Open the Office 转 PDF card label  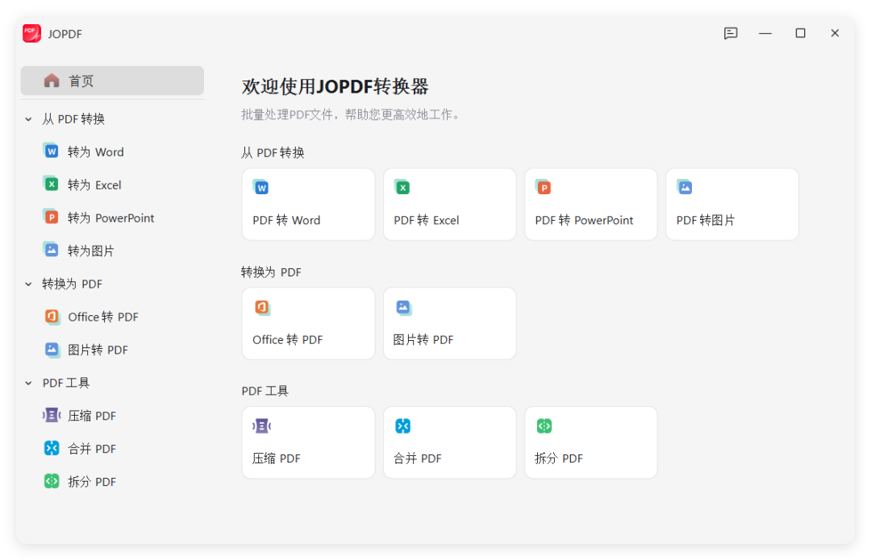pos(287,340)
